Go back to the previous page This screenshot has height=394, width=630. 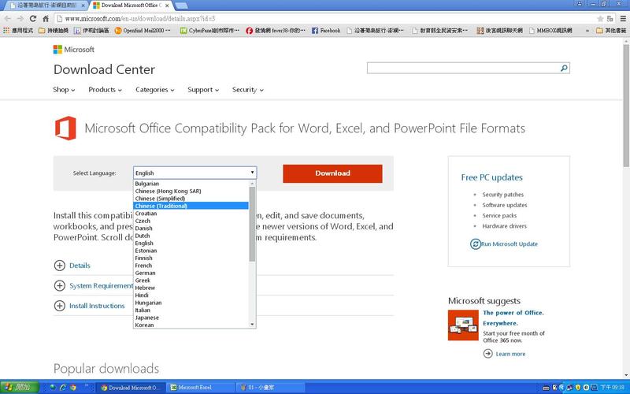(x=8, y=18)
